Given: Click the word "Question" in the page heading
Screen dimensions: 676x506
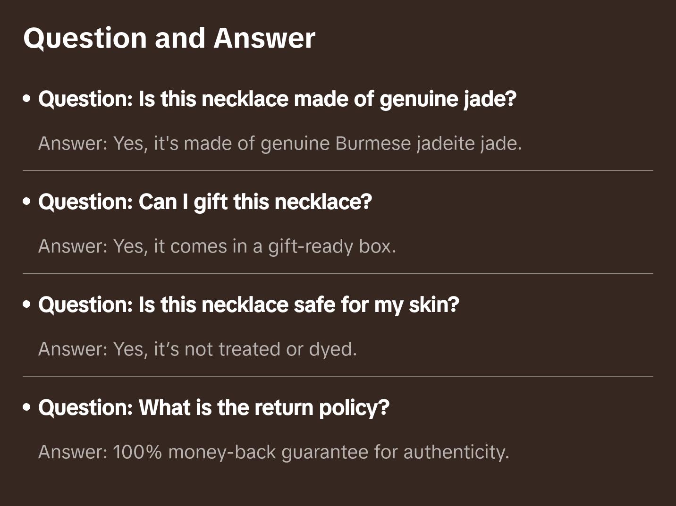Looking at the screenshot, I should pyautogui.click(x=85, y=38).
